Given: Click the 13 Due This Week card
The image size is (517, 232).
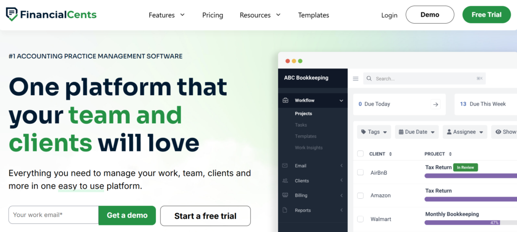Looking at the screenshot, I should click(485, 104).
